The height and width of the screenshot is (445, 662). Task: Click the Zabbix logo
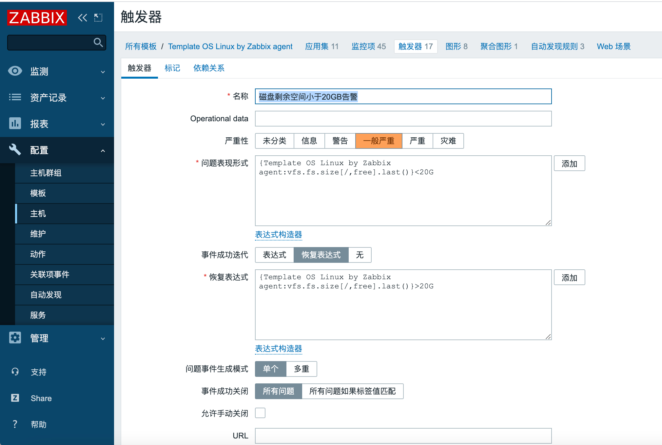click(x=37, y=18)
